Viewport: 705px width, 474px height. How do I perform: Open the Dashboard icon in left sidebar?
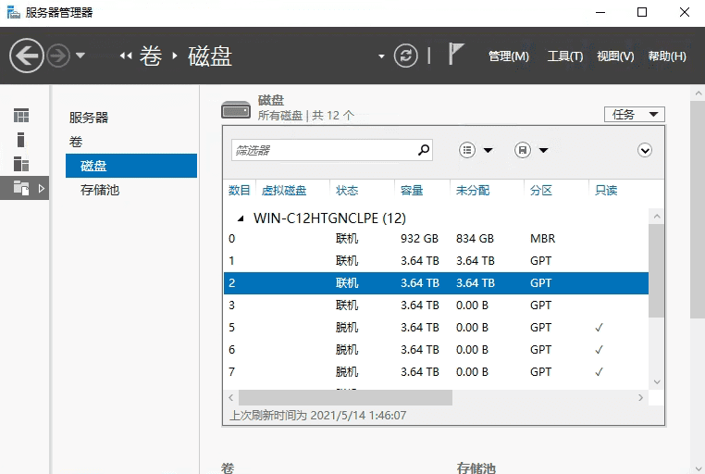click(x=20, y=116)
